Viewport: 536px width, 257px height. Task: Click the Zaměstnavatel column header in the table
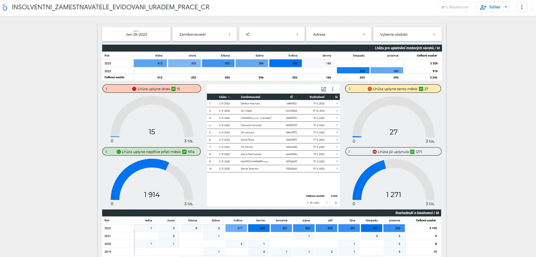[250, 97]
